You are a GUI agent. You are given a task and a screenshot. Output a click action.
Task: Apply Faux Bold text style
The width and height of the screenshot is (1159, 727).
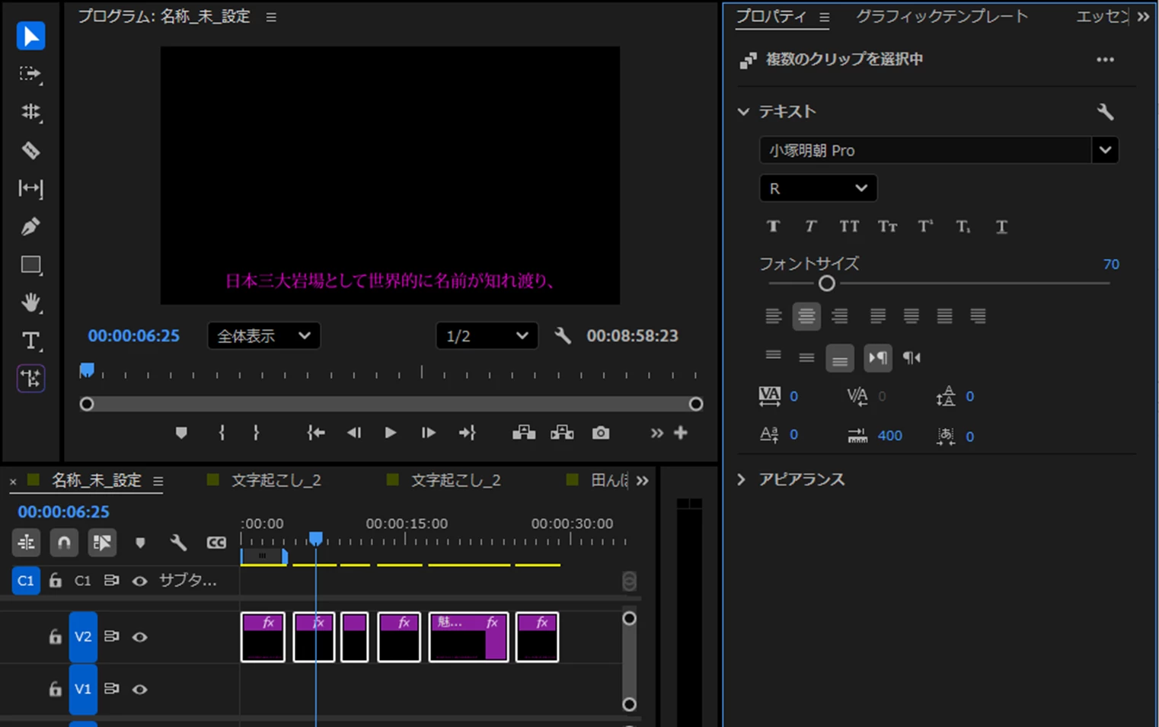773,226
